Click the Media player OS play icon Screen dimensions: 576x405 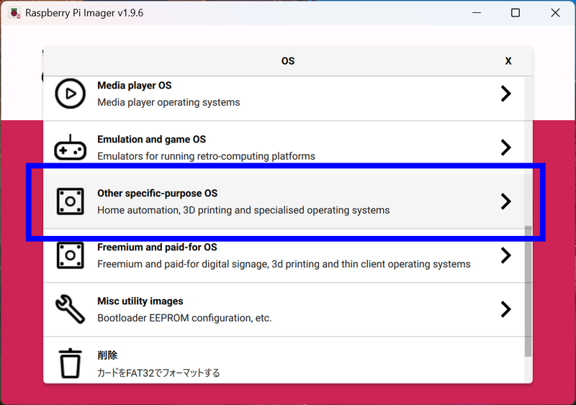point(70,94)
